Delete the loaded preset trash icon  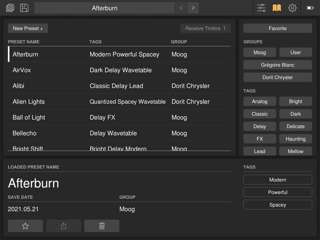pyautogui.click(x=102, y=226)
